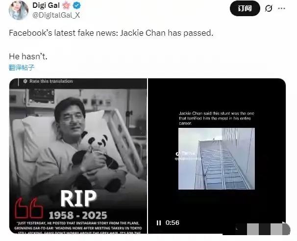
Task: Click the TikTok watermark on the video
Action: coord(185,156)
